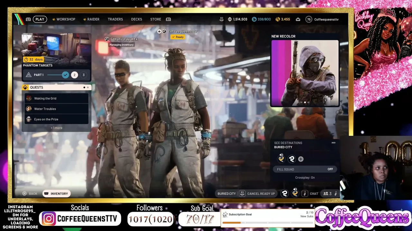The height and width of the screenshot is (231, 412).
Task: Expand the quest list with +1 more
Action: click(56, 128)
